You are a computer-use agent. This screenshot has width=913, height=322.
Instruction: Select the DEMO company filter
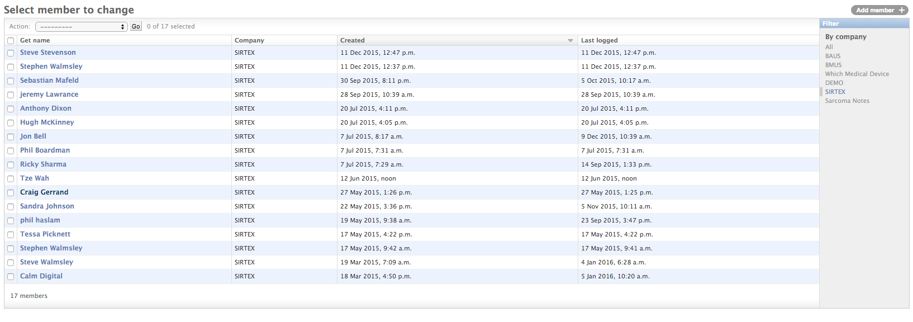(834, 83)
